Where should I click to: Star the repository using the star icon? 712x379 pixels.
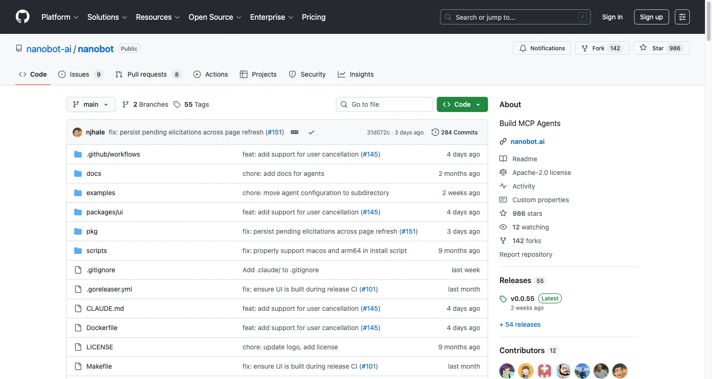click(643, 48)
